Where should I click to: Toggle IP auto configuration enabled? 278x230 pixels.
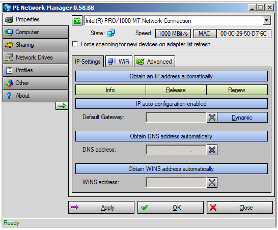[x=172, y=104]
